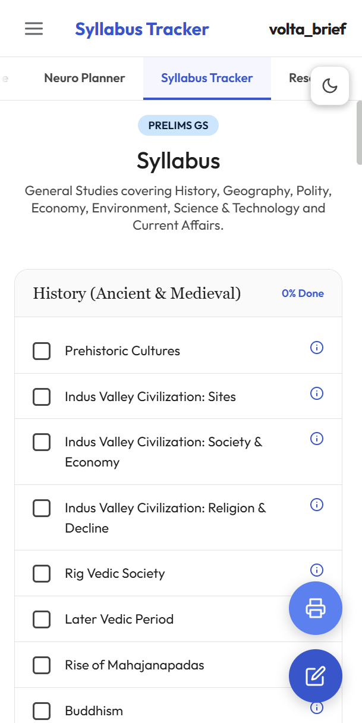This screenshot has height=723, width=362.
Task: Check the Prehistoric Cultures checkbox
Action: click(x=42, y=351)
